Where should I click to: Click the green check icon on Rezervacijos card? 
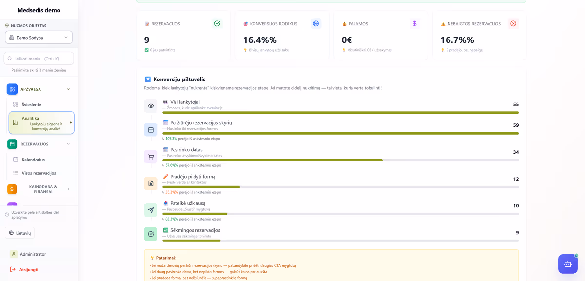(217, 23)
